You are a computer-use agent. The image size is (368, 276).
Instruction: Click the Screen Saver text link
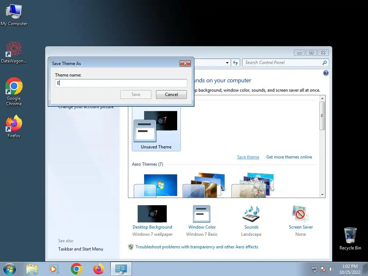click(301, 227)
